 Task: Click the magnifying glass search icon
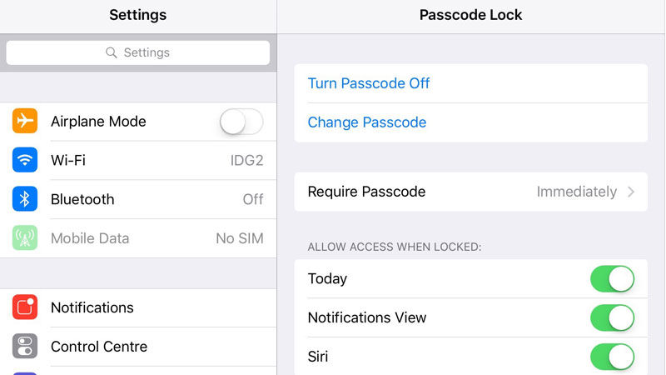pyautogui.click(x=112, y=52)
